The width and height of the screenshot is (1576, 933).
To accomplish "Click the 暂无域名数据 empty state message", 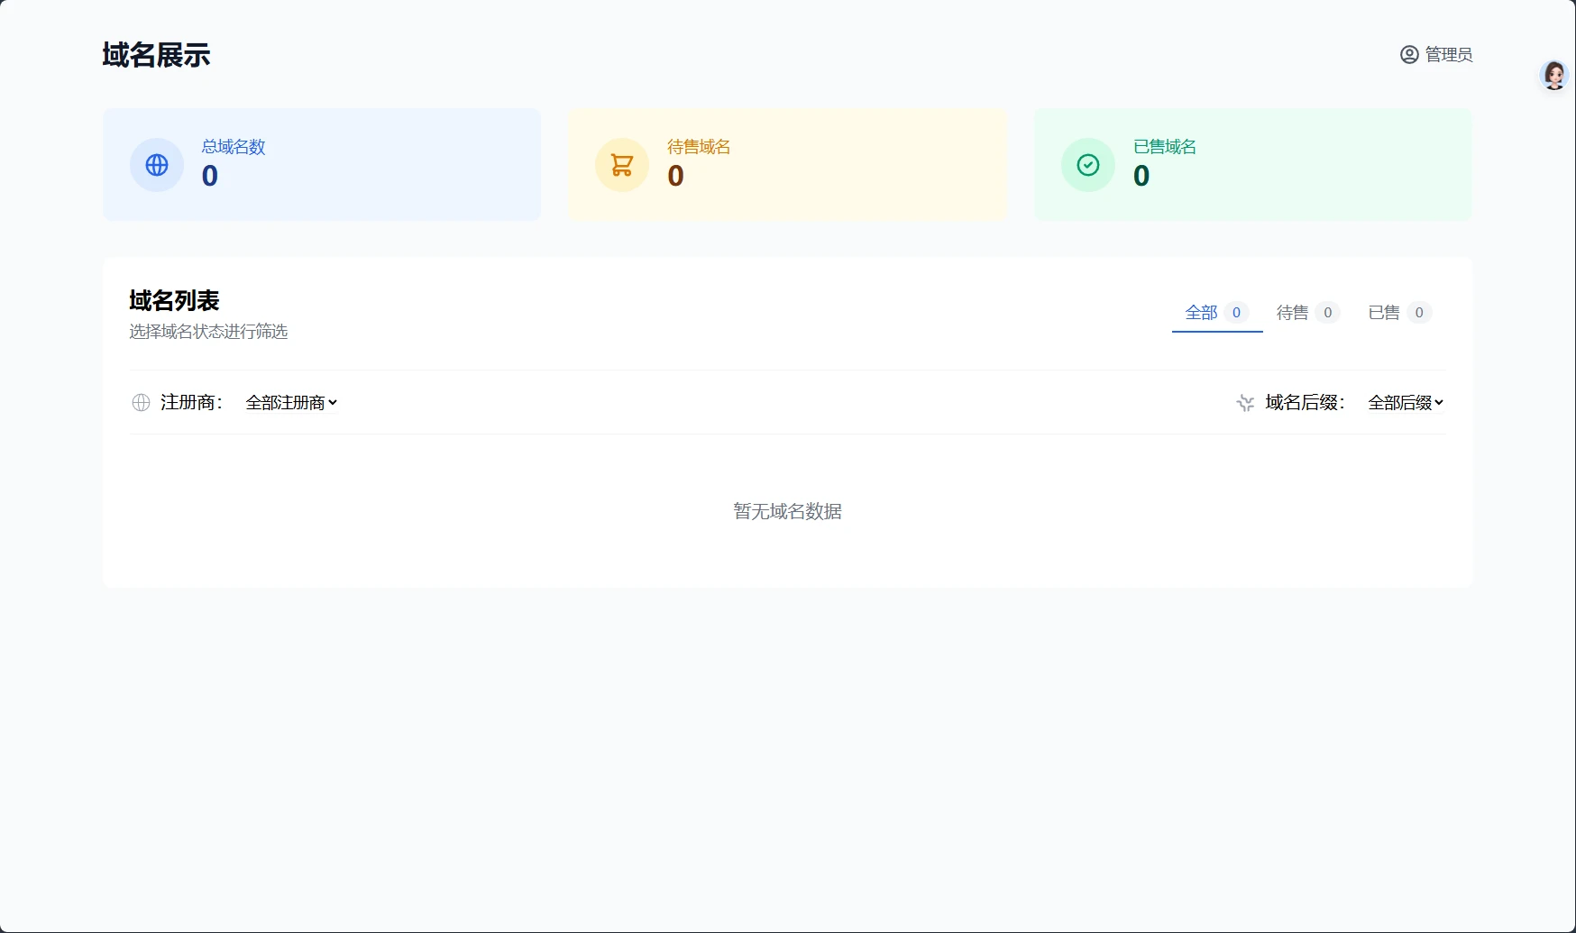I will (x=787, y=511).
